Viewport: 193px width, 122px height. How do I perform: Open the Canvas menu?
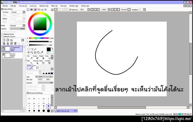point(23,6)
